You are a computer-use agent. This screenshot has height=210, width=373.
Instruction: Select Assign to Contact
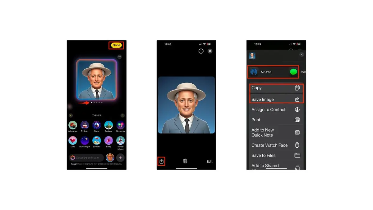[276, 110]
